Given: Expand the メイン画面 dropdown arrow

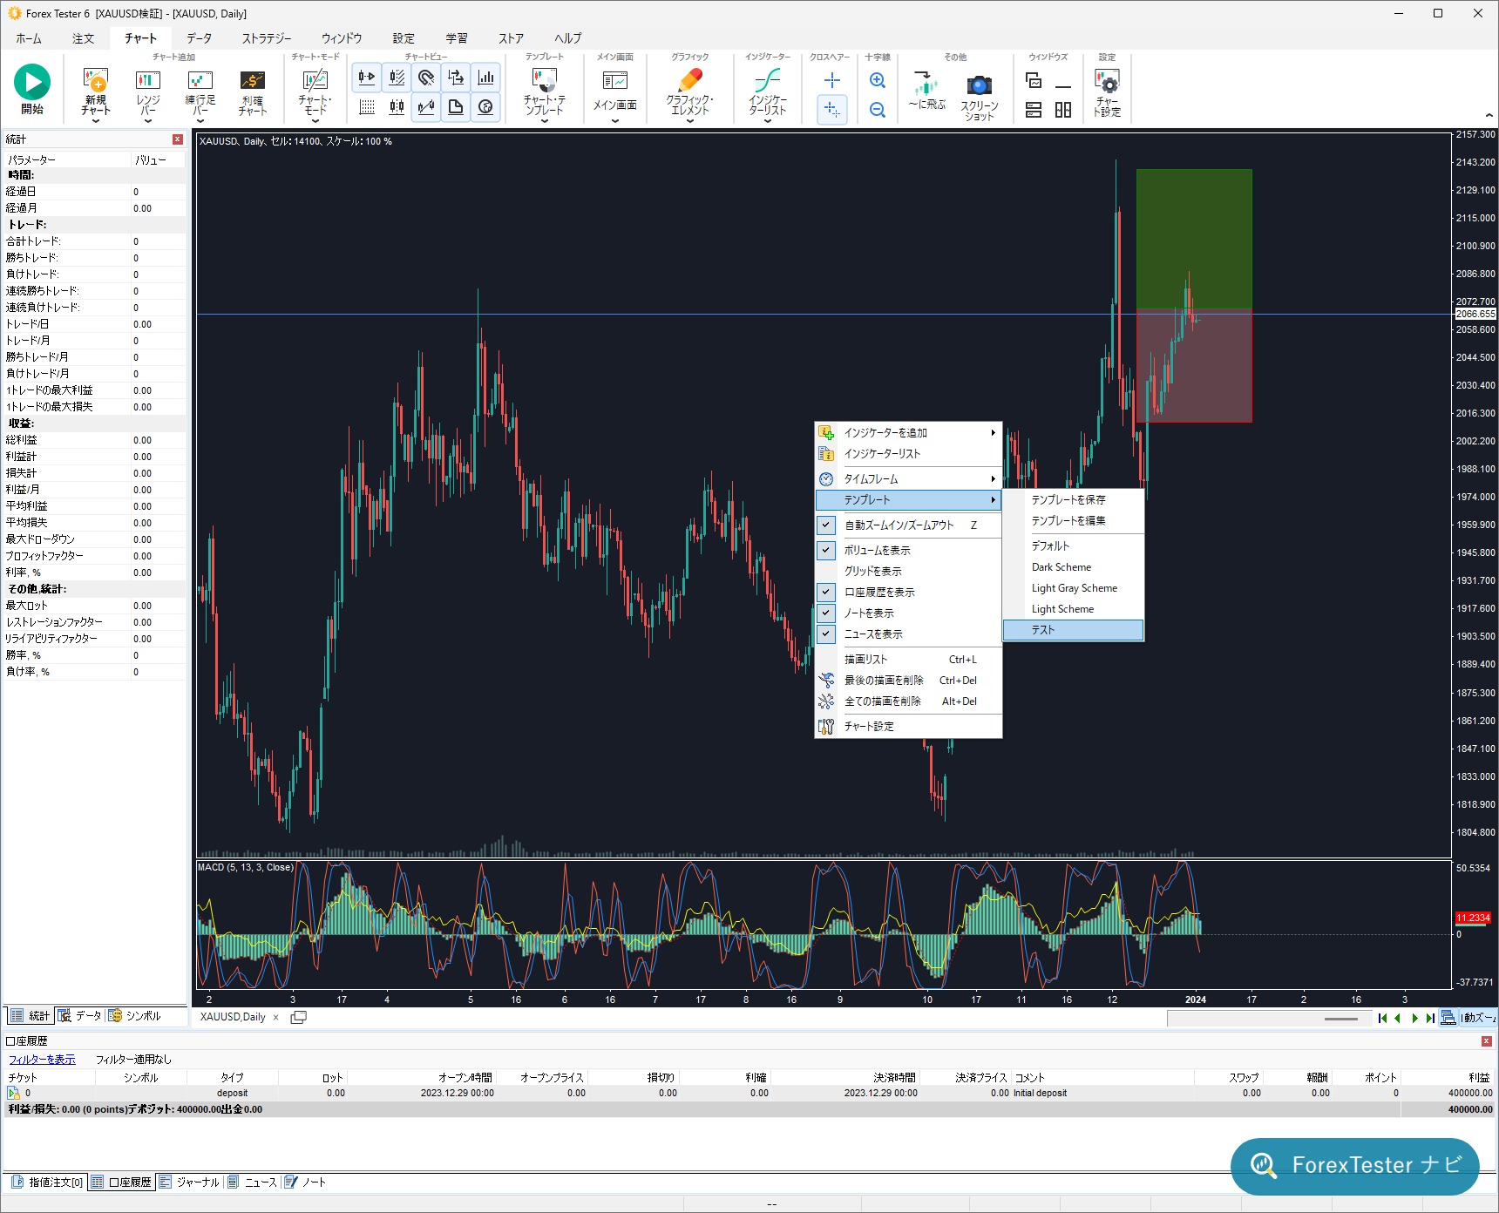Looking at the screenshot, I should click(x=615, y=121).
